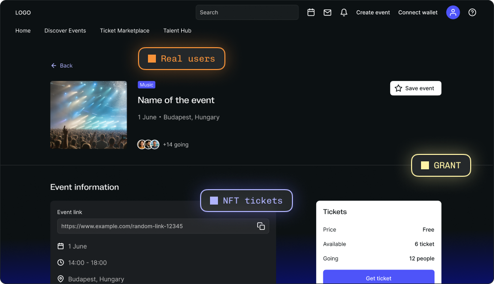Open the notifications bell
This screenshot has height=284, width=494.
344,12
